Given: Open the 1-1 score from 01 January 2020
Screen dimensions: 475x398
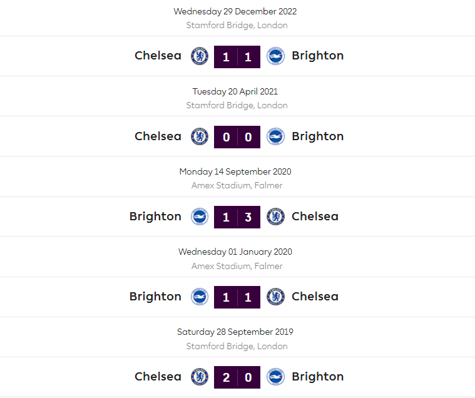Looking at the screenshot, I should tap(237, 297).
